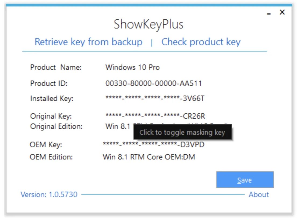Click the Product Name label
The width and height of the screenshot is (297, 218).
[56, 67]
